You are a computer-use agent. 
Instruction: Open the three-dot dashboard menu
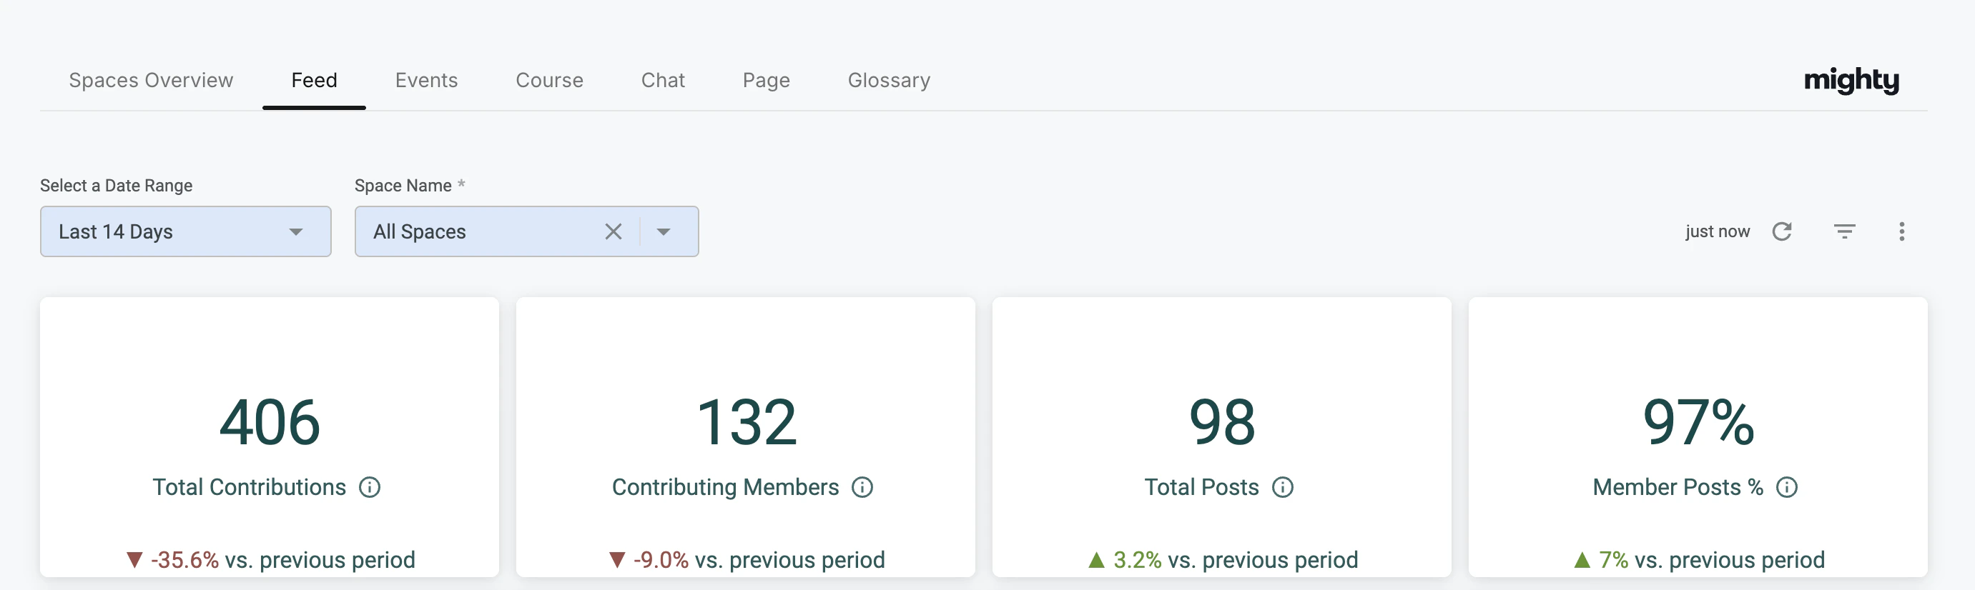[x=1901, y=231]
